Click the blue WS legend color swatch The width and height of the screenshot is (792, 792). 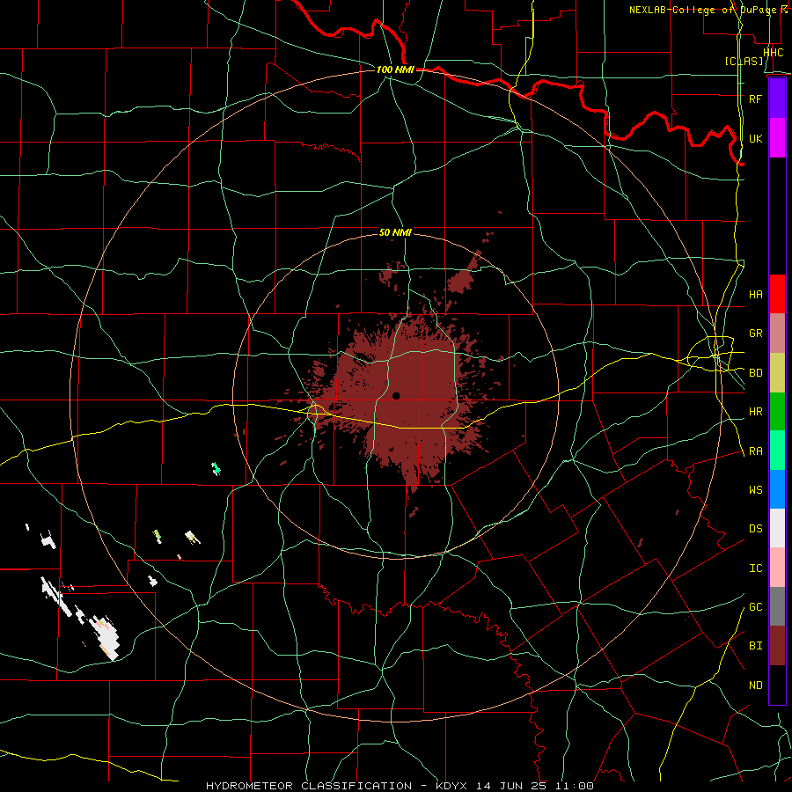point(777,489)
